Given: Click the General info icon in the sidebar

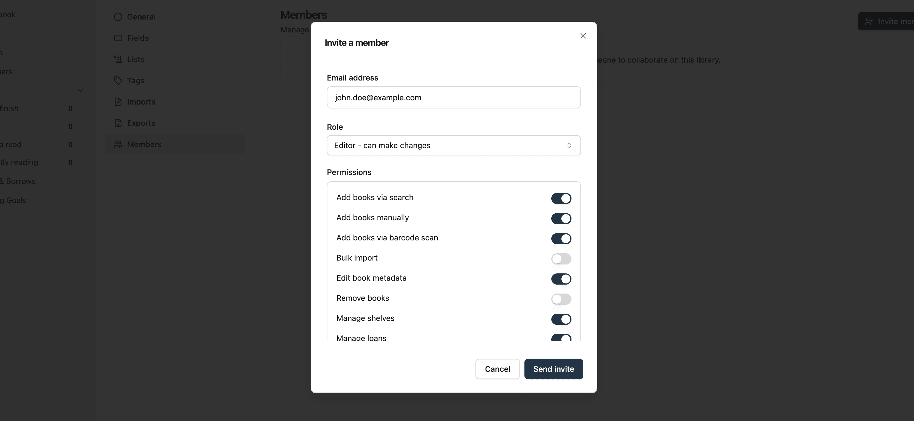Looking at the screenshot, I should pos(118,17).
